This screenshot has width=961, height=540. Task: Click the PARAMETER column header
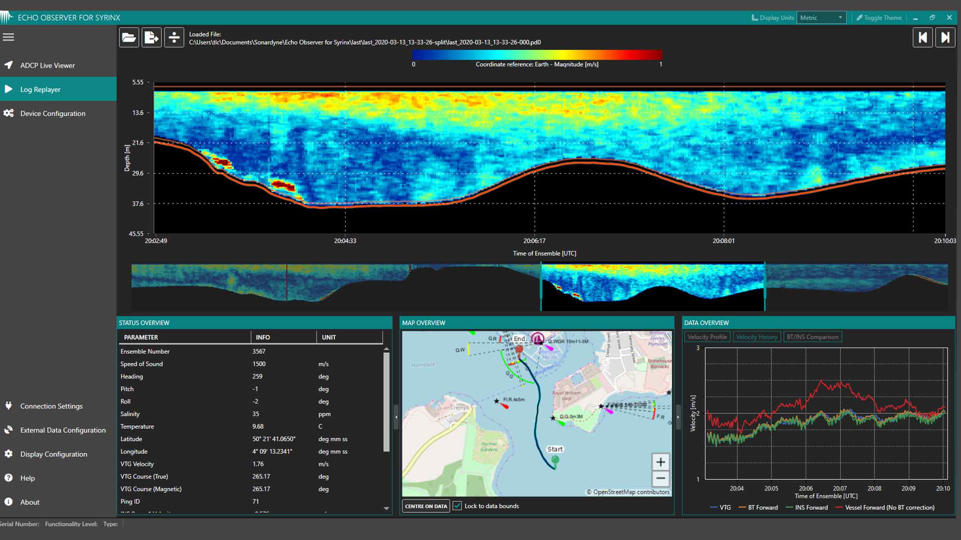(x=185, y=337)
